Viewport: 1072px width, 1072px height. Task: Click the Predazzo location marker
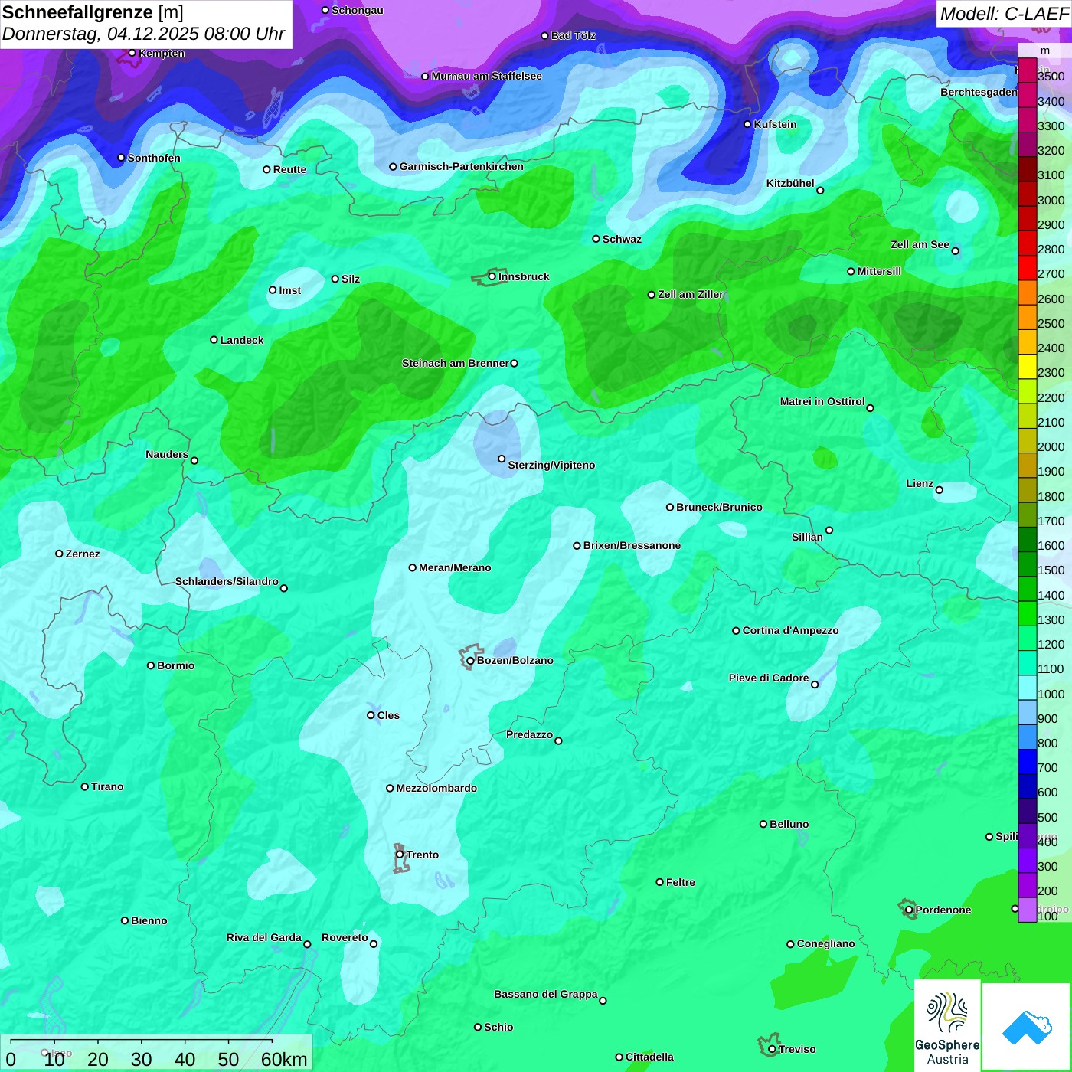coord(558,740)
